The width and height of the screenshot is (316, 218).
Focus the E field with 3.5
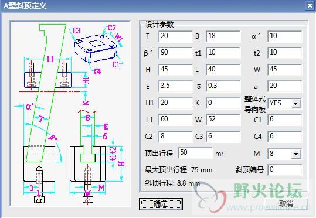tap(175, 86)
